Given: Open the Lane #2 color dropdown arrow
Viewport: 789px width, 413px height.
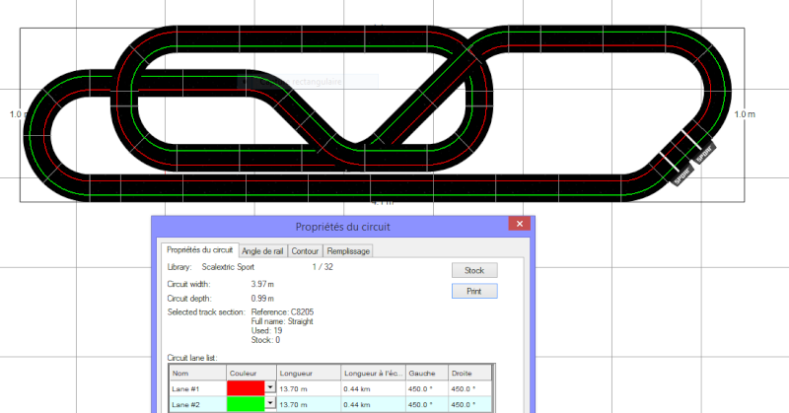Looking at the screenshot, I should coord(271,404).
